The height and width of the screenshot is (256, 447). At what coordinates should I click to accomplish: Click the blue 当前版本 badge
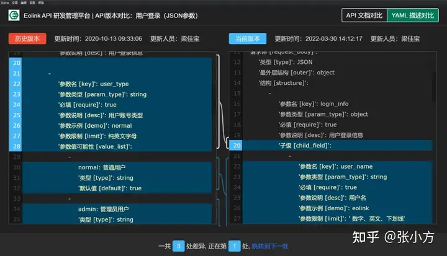tap(248, 38)
